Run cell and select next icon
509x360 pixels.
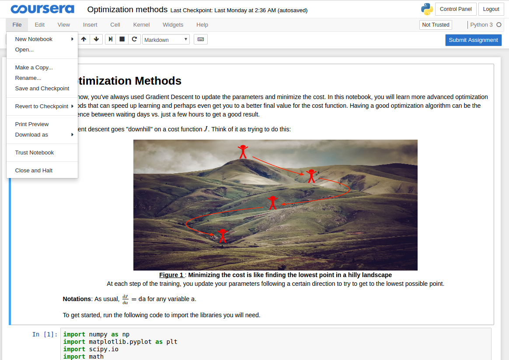pos(110,39)
